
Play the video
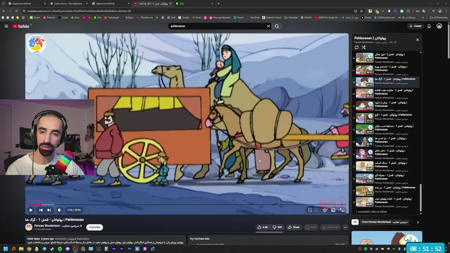pyautogui.click(x=31, y=210)
